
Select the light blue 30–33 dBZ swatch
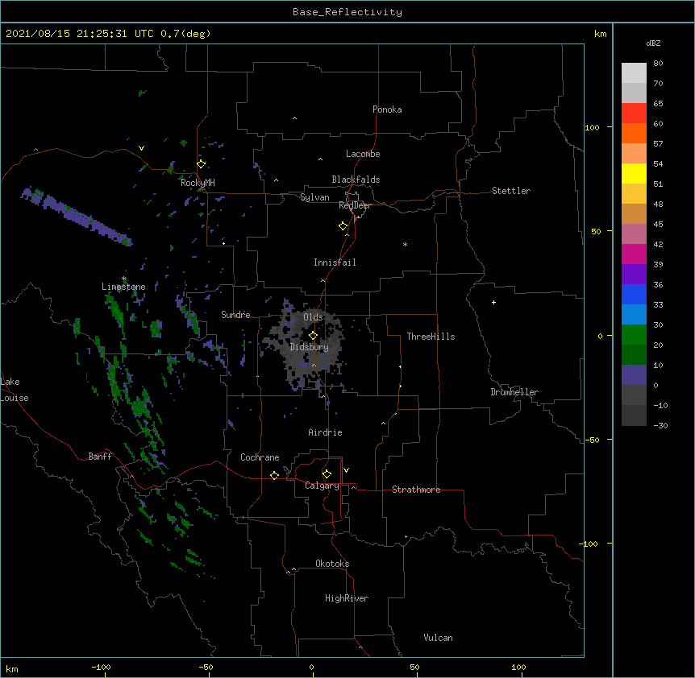pyautogui.click(x=634, y=315)
